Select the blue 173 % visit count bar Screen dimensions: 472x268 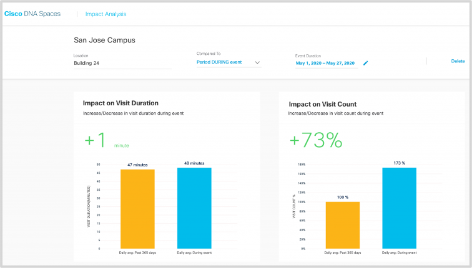[x=399, y=208]
